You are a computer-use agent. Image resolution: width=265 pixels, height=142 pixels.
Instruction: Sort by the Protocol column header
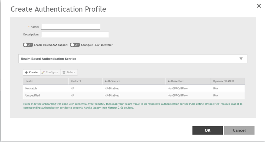(x=76, y=81)
